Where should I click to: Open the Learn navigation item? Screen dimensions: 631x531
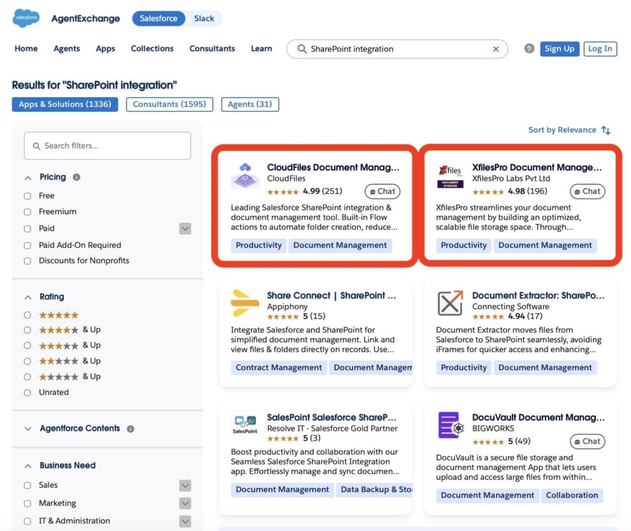point(261,49)
